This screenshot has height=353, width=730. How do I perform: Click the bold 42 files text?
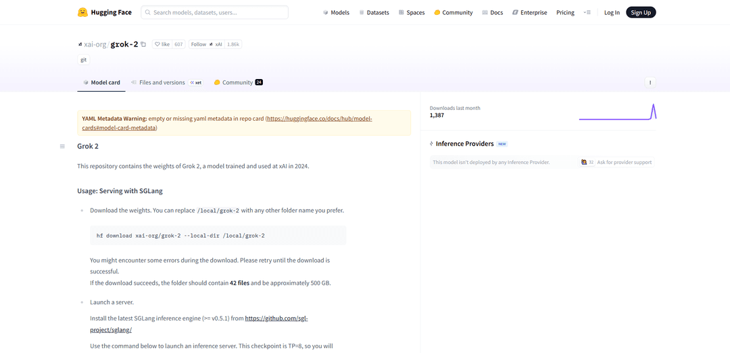click(x=240, y=283)
